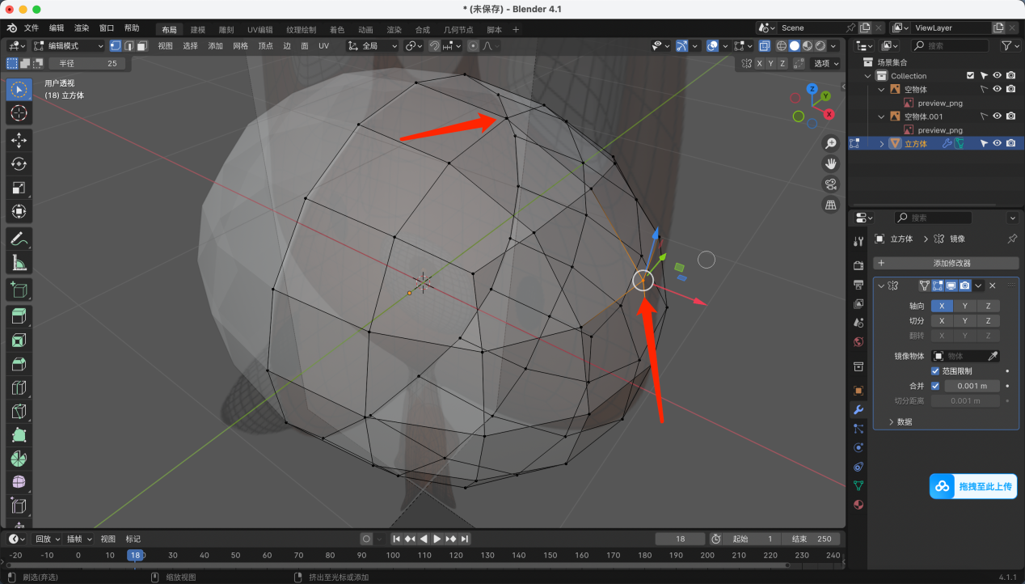Click the merge distance 0.001 m field
The image size is (1025, 584).
[972, 386]
